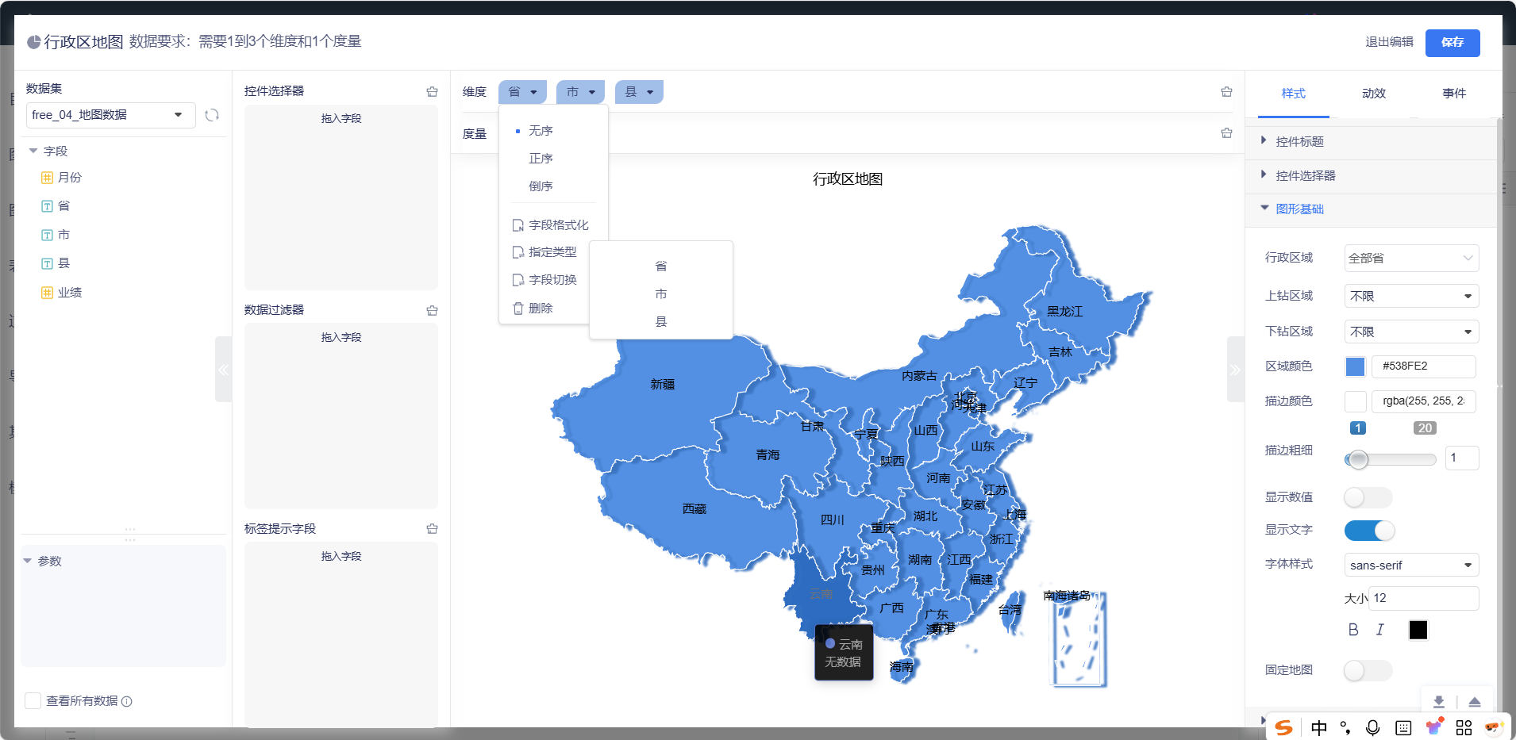
Task: Check the 查看所有数据 checkbox
Action: pyautogui.click(x=33, y=701)
